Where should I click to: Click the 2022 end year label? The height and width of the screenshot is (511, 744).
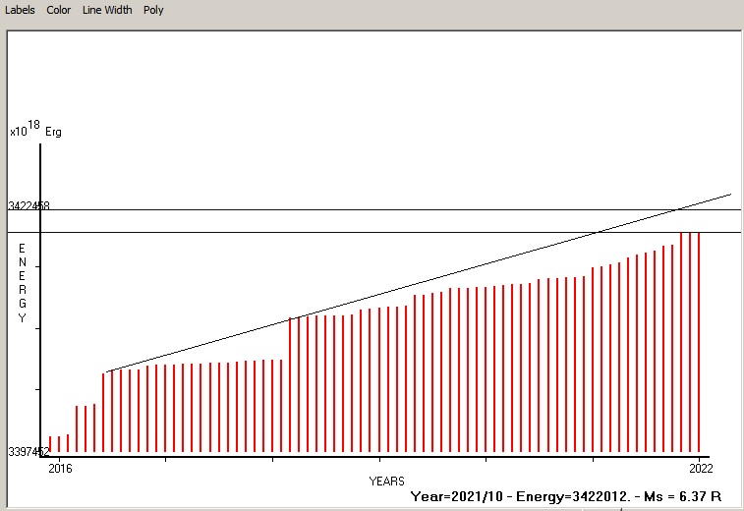[699, 467]
